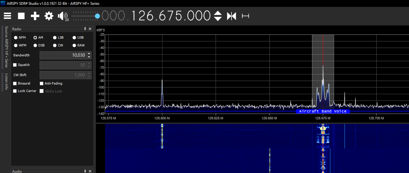Screen dimensions: 409x173
Task: Increase Bandwidth with up spinner
Action: click(89, 53)
